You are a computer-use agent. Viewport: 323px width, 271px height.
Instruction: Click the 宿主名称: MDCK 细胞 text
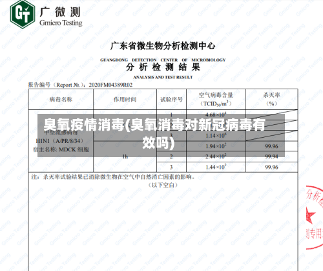[x=61, y=149]
